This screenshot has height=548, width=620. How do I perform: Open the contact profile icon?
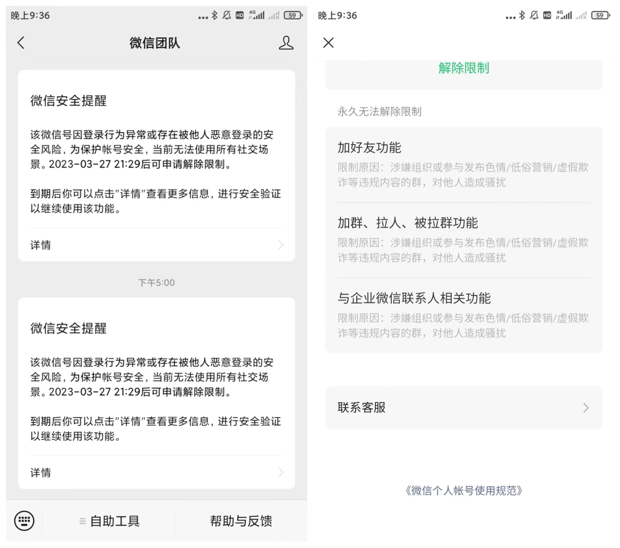(x=286, y=43)
